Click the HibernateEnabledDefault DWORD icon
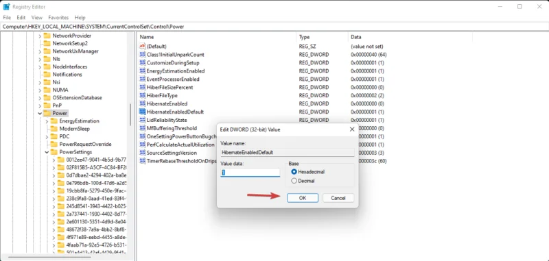Image resolution: width=549 pixels, height=261 pixels. (142, 112)
